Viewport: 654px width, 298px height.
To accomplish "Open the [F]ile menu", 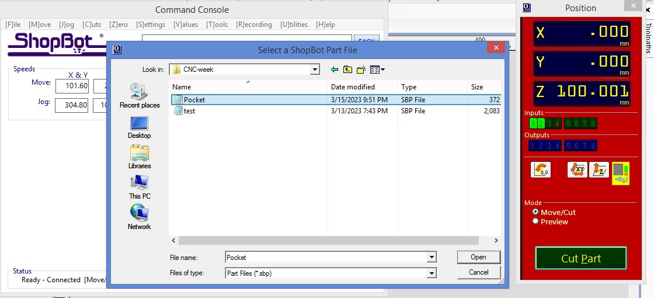I will pyautogui.click(x=13, y=25).
